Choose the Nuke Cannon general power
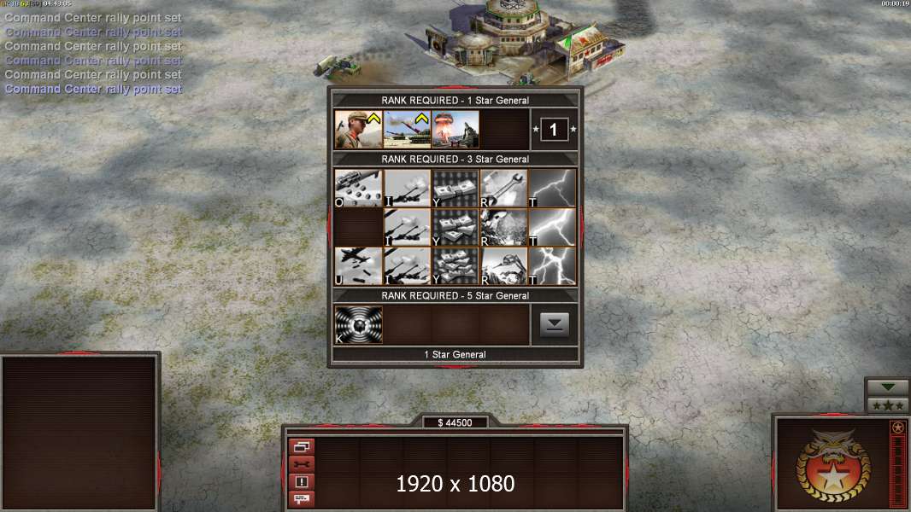Viewport: 911px width, 512px height. 455,130
